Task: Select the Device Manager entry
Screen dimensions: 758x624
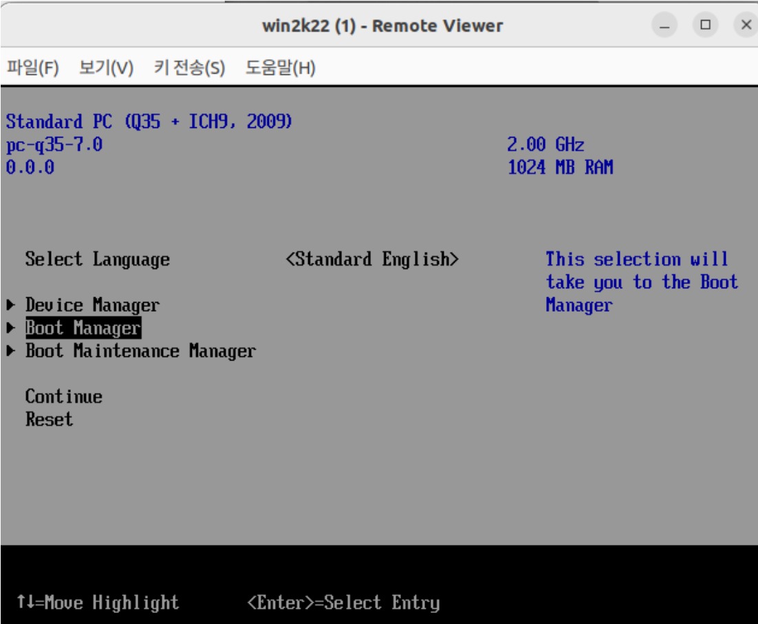Action: click(92, 305)
